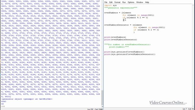Open the Run menu
Viewport: 195px width, 110px height.
click(124, 2)
